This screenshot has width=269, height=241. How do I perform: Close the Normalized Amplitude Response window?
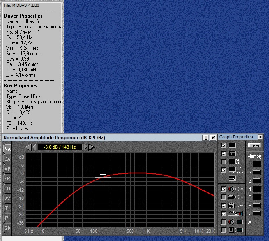(x=213, y=138)
